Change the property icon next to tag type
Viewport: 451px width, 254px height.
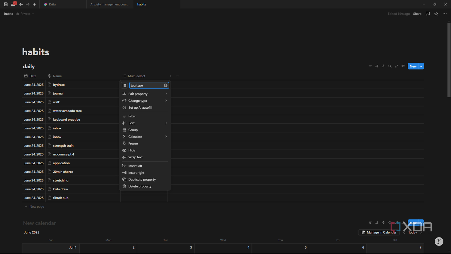pos(124,85)
